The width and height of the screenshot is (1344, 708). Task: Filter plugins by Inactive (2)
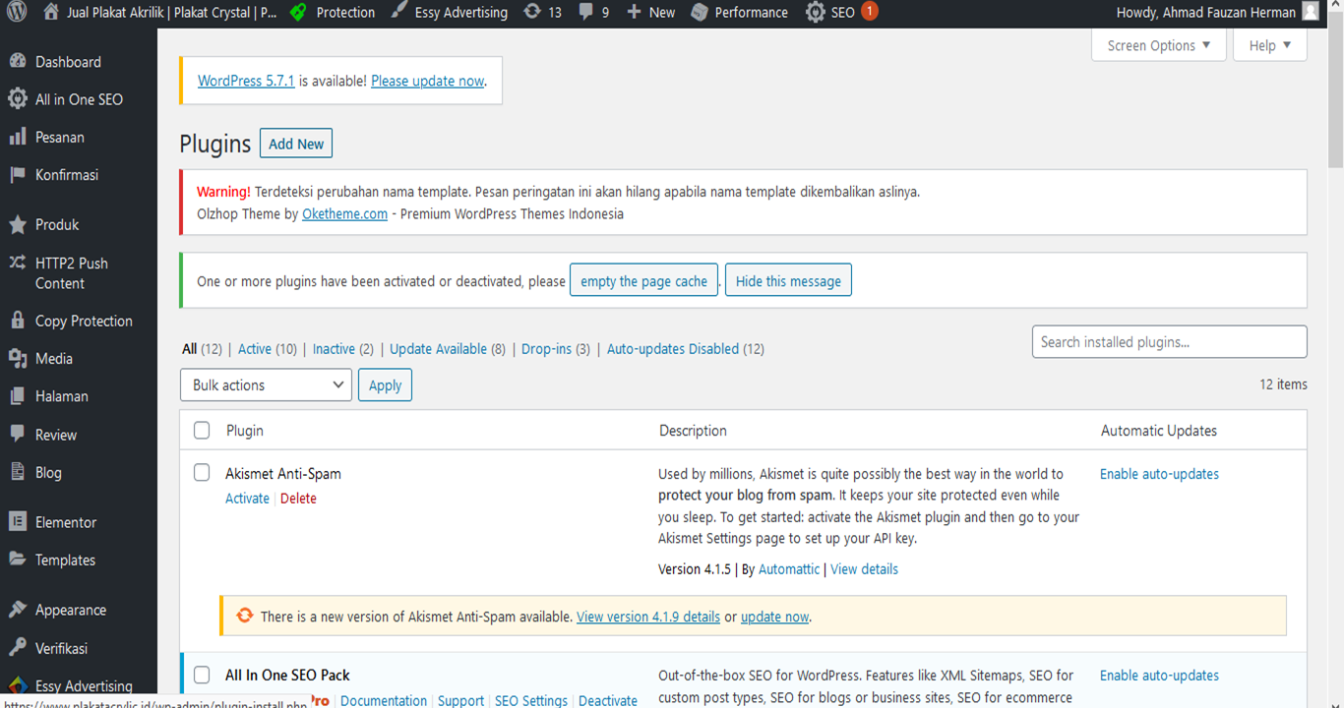point(343,349)
